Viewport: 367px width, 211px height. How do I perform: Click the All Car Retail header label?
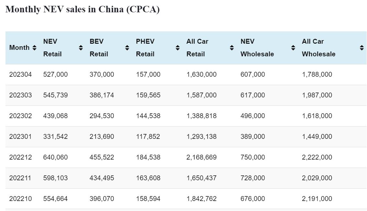coord(197,48)
